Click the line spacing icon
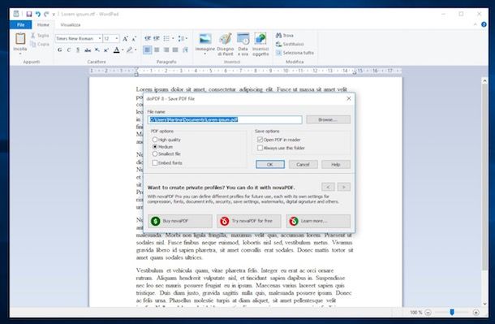Viewport: 495px width, 324px height. (181, 38)
